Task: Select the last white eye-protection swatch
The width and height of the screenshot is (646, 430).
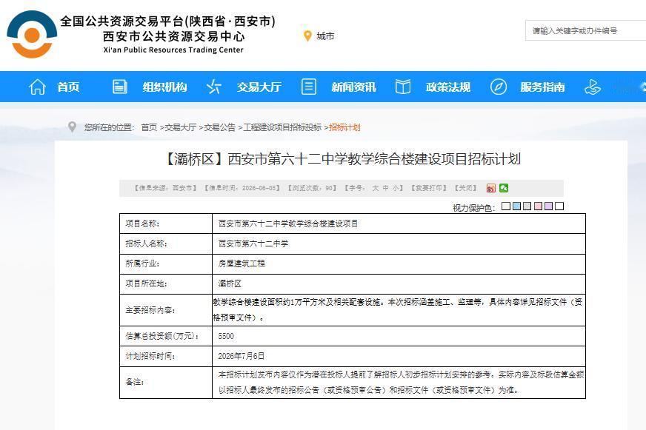Action: pos(559,206)
